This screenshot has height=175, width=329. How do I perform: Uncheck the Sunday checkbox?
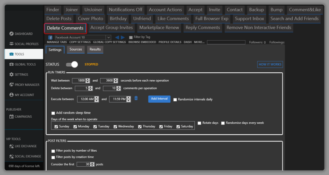coord(56,127)
